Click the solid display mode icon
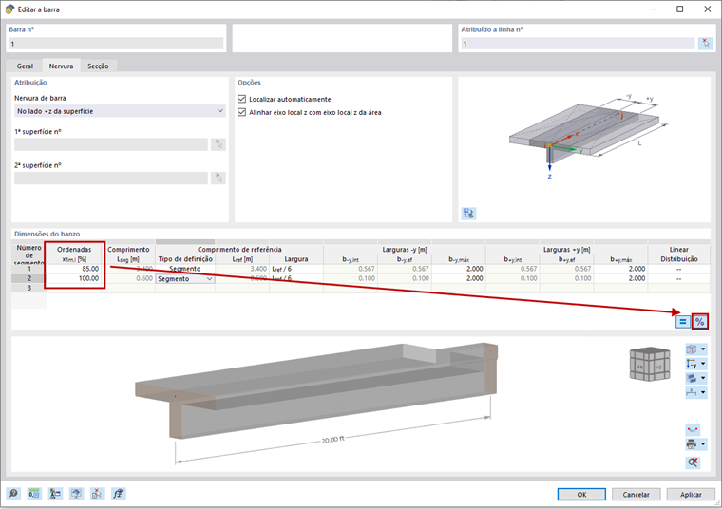Image resolution: width=722 pixels, height=509 pixels. pyautogui.click(x=692, y=378)
